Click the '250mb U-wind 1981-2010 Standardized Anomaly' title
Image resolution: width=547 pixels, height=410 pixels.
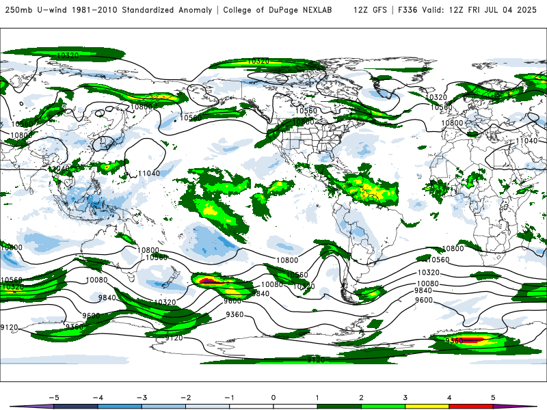(x=109, y=10)
